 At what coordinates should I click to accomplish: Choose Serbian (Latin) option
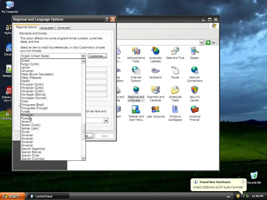(51, 128)
